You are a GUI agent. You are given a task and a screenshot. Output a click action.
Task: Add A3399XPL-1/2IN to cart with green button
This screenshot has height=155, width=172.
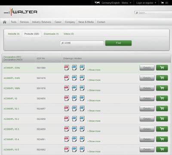[162, 67]
